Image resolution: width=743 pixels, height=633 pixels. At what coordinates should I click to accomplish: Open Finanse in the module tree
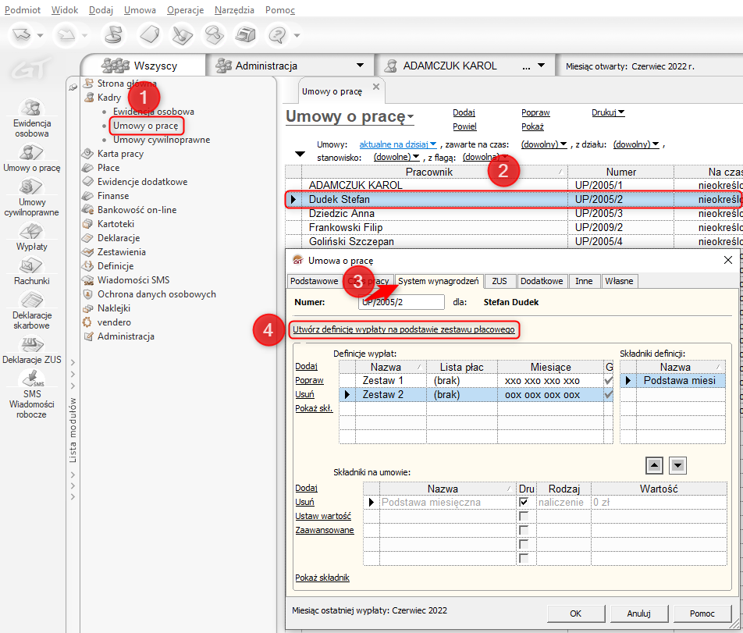[112, 196]
